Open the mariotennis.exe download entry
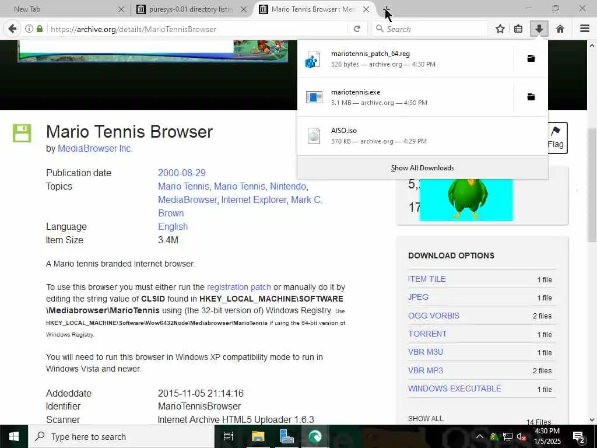The height and width of the screenshot is (448, 597). pyautogui.click(x=406, y=97)
